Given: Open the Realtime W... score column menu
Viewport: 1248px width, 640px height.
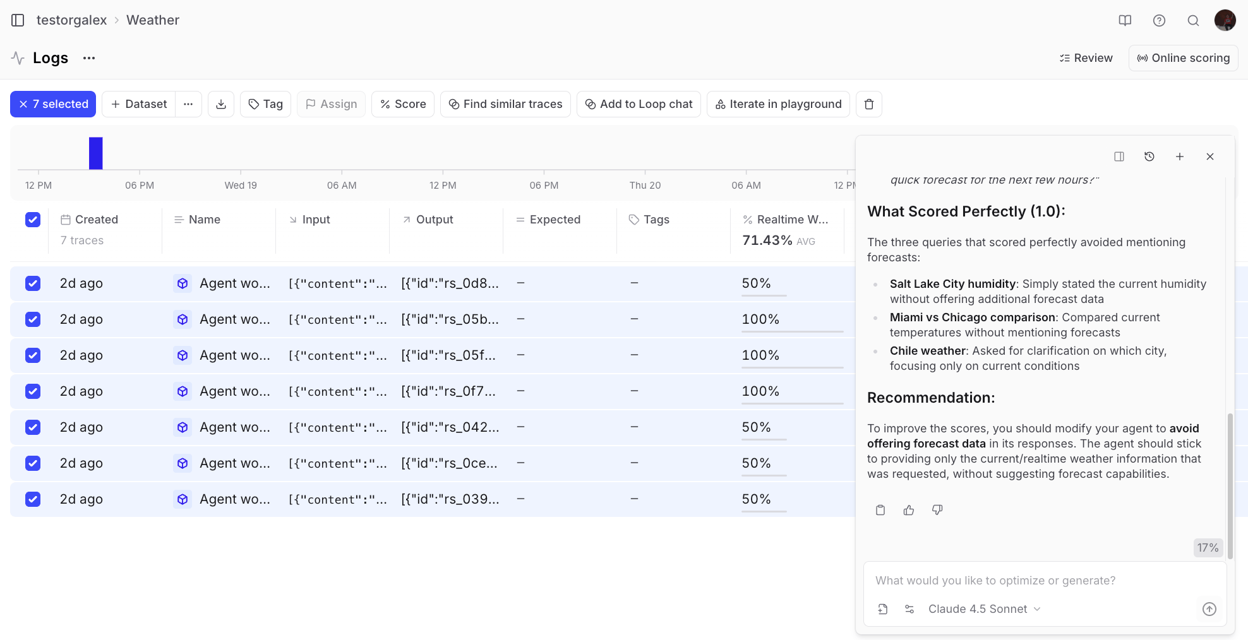Looking at the screenshot, I should [x=786, y=220].
